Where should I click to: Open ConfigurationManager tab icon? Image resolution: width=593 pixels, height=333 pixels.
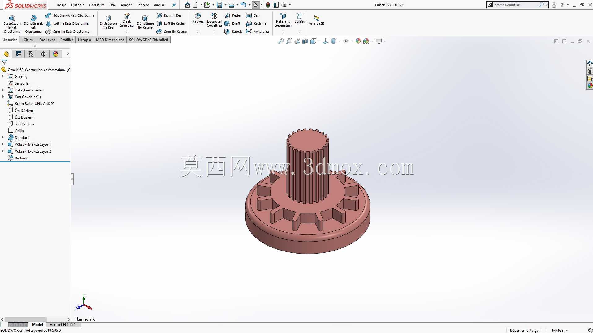coord(31,54)
